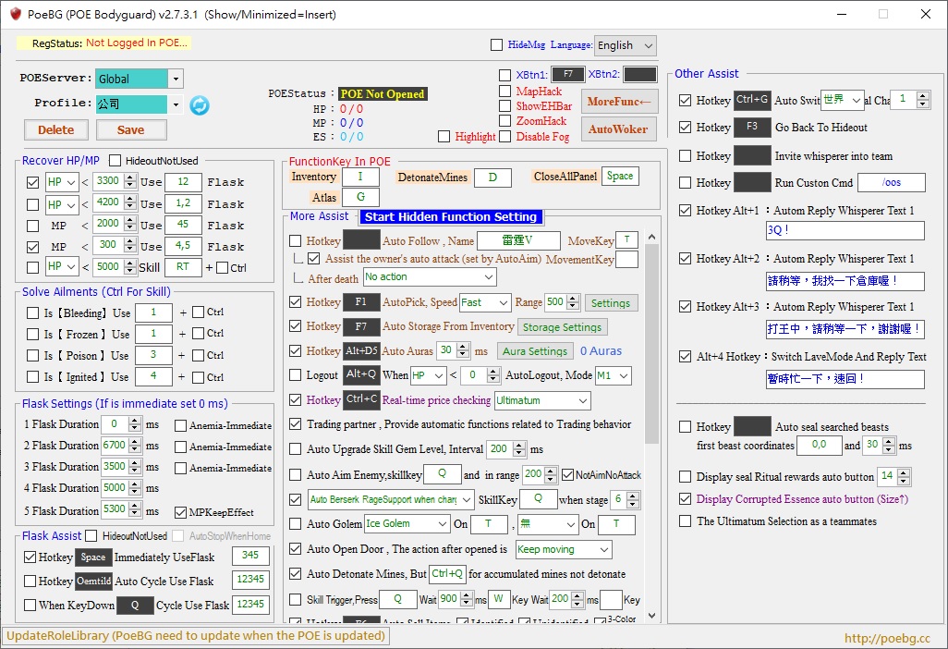The width and height of the screenshot is (948, 649).
Task: Check Is Bleeding ailment checkbox
Action: 32,312
